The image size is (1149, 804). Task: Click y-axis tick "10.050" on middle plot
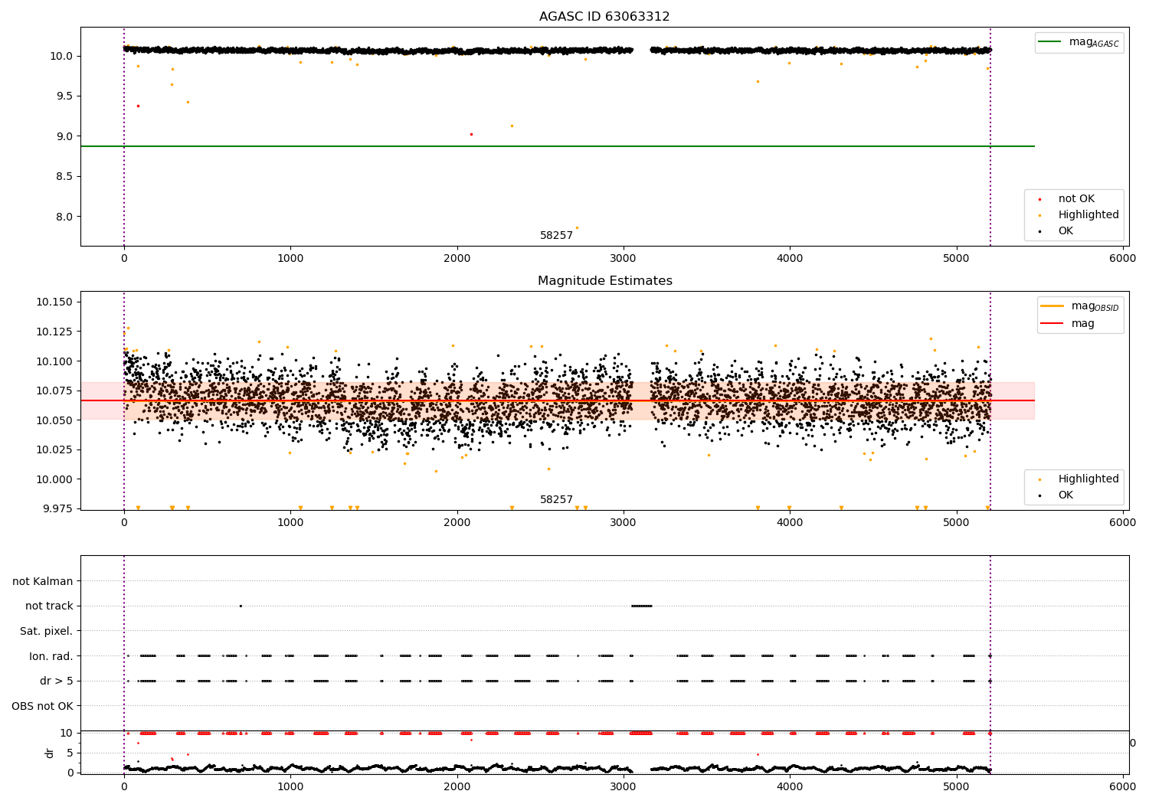coord(55,420)
